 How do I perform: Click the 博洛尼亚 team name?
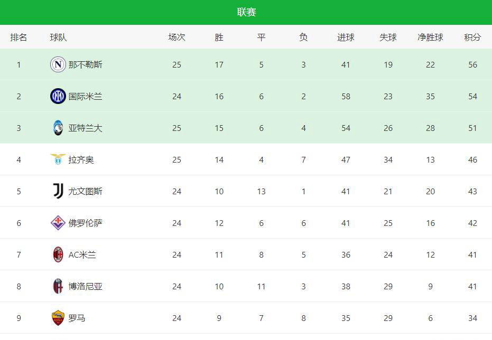click(86, 286)
